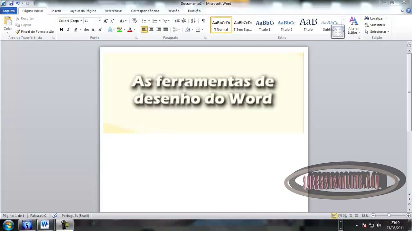Toggle align left paragraph
This screenshot has width=412, height=231.
pos(144,30)
